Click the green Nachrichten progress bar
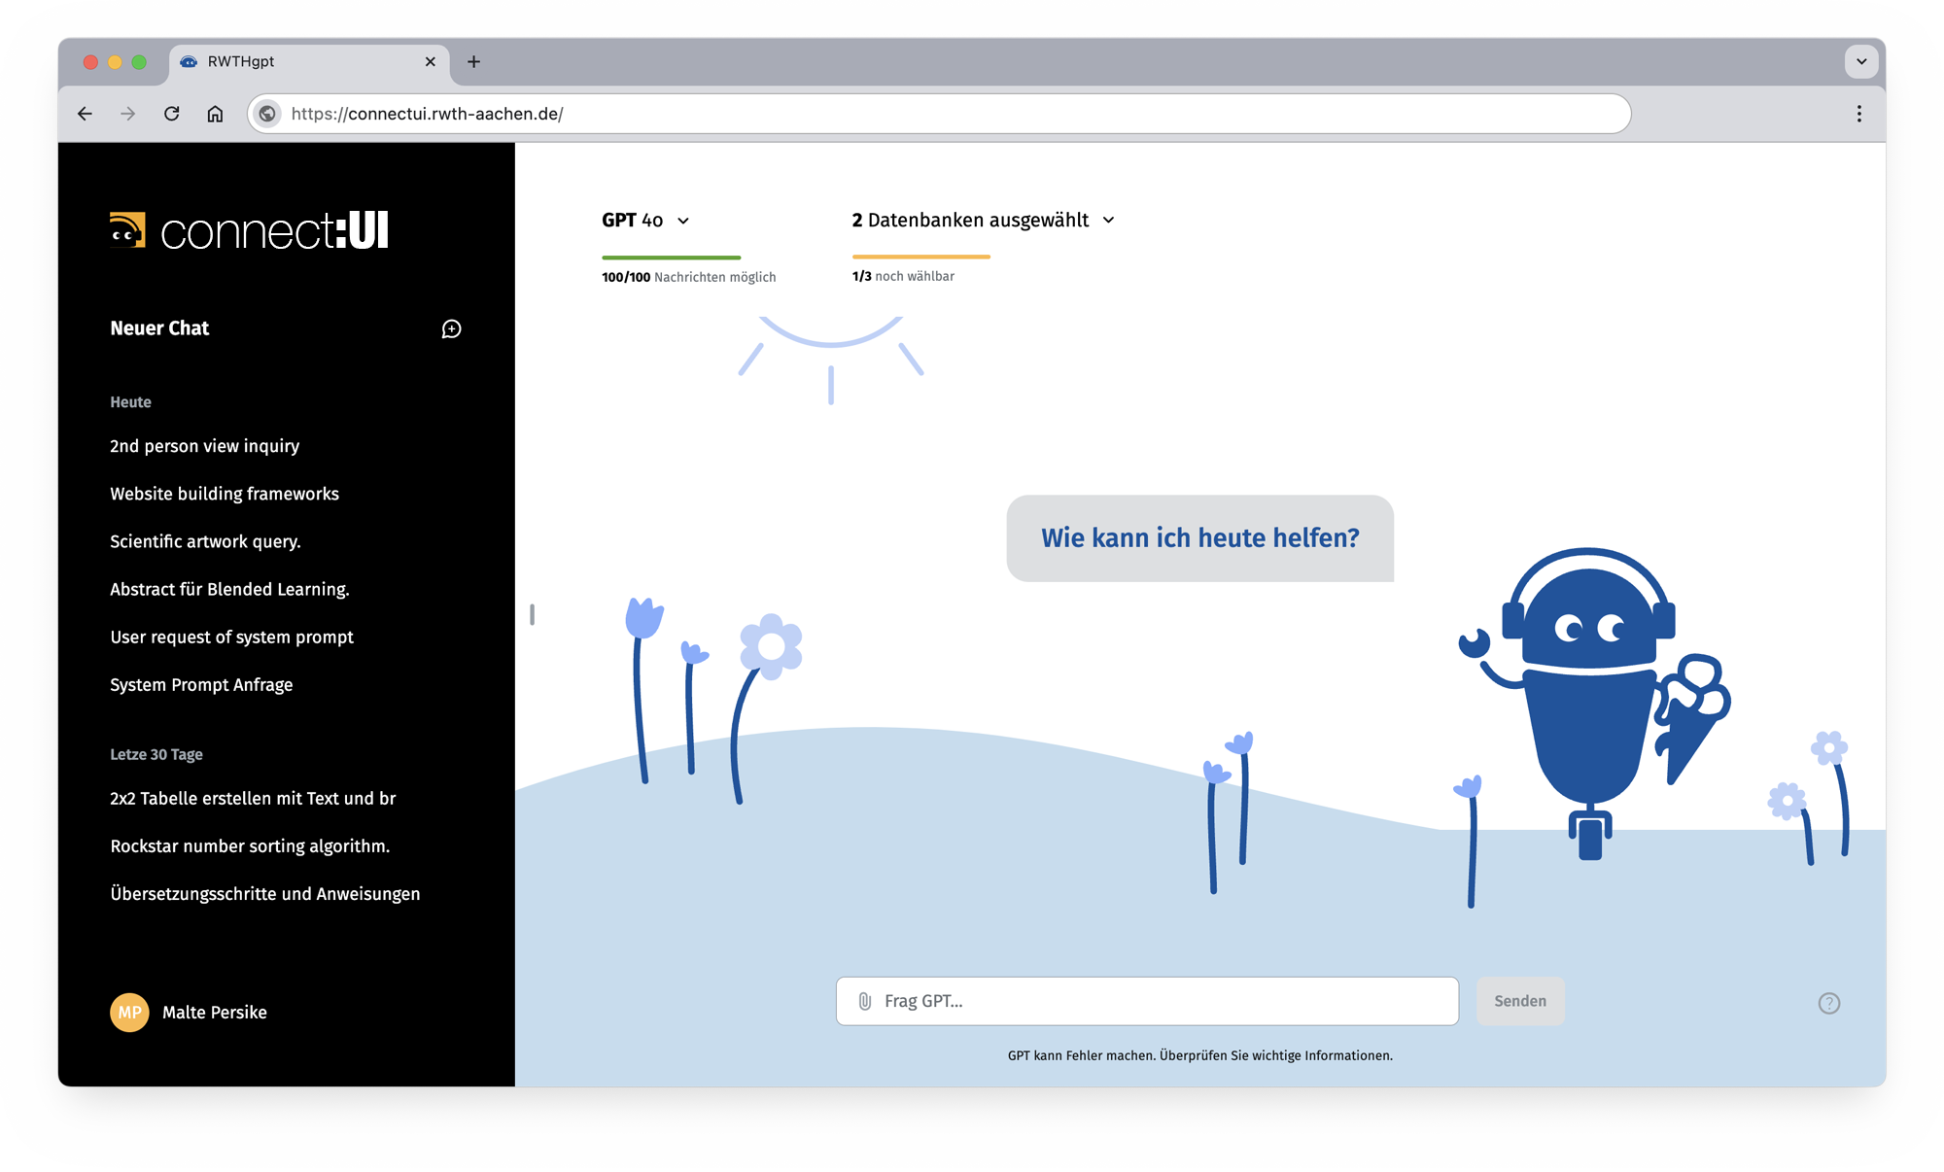This screenshot has height=1172, width=1944. (671, 258)
